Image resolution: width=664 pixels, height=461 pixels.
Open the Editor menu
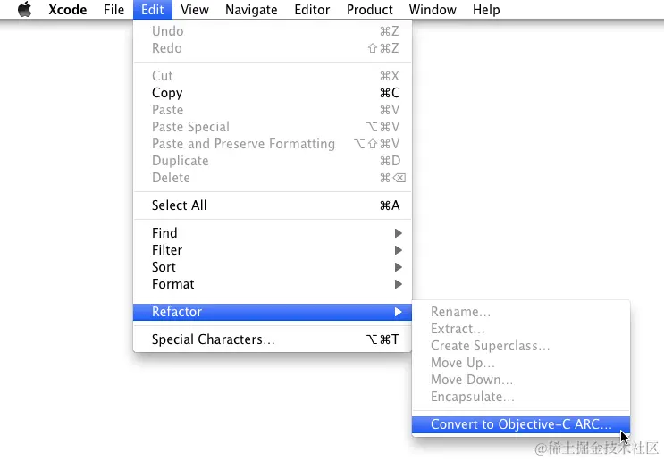312,9
